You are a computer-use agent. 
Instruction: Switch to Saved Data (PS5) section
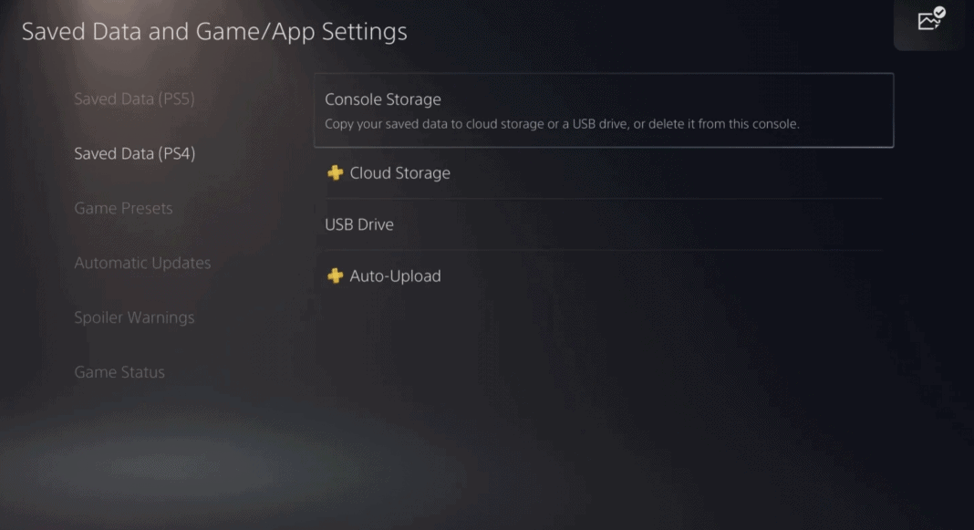pyautogui.click(x=134, y=99)
